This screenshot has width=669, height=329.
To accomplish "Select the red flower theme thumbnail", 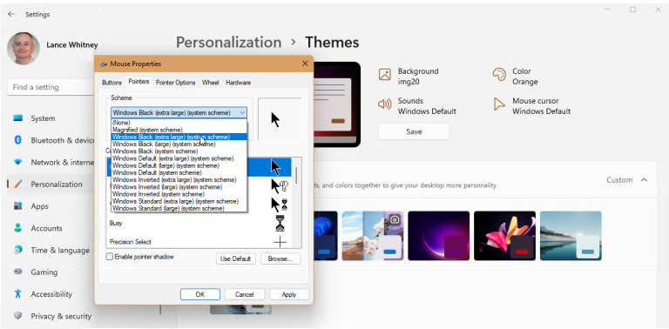I will (x=504, y=236).
